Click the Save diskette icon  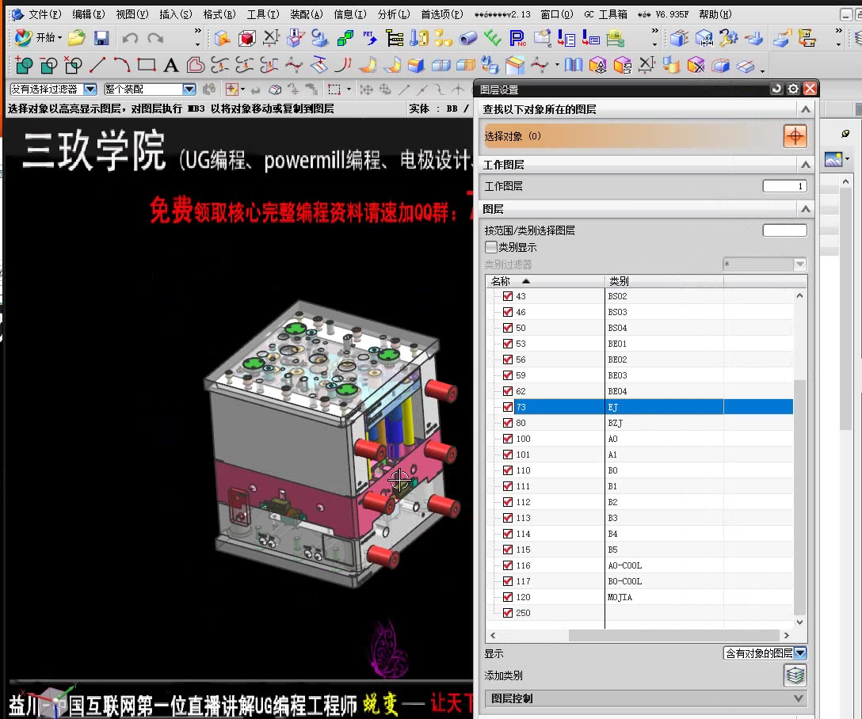pos(101,36)
